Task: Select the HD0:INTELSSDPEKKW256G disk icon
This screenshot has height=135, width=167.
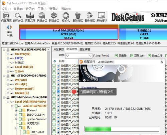Action: (8, 50)
